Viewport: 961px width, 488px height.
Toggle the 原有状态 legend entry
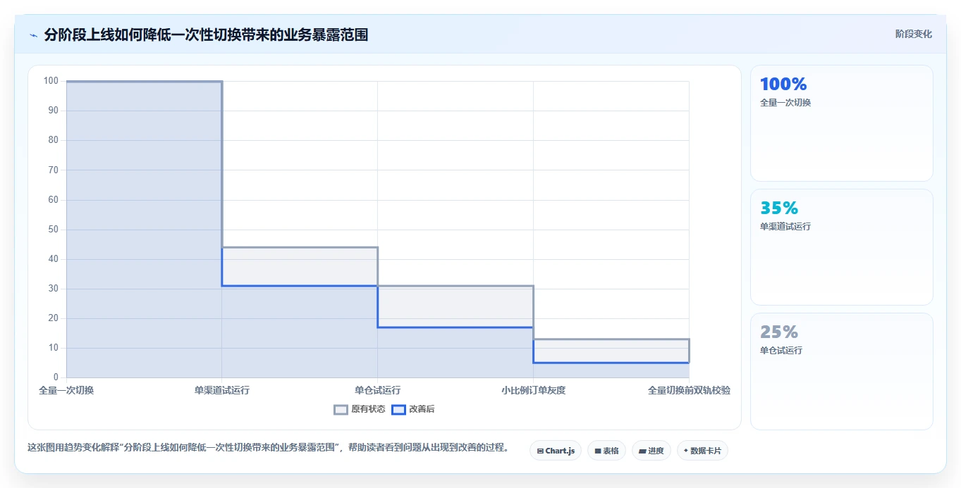click(x=359, y=409)
